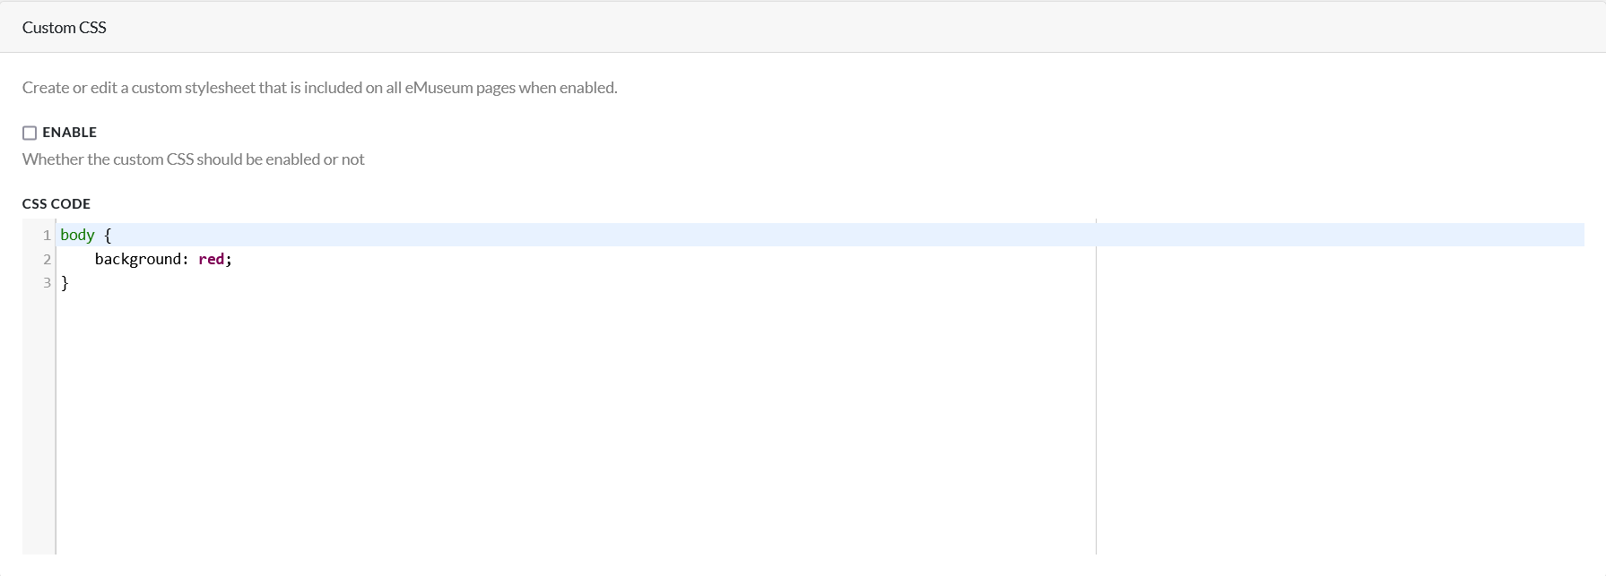
Task: Click the colon after background
Action: tap(186, 259)
